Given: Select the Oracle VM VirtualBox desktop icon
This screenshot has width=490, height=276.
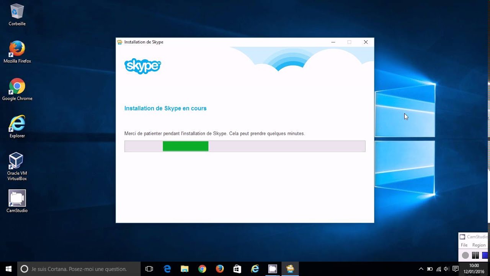Looking at the screenshot, I should [x=17, y=167].
